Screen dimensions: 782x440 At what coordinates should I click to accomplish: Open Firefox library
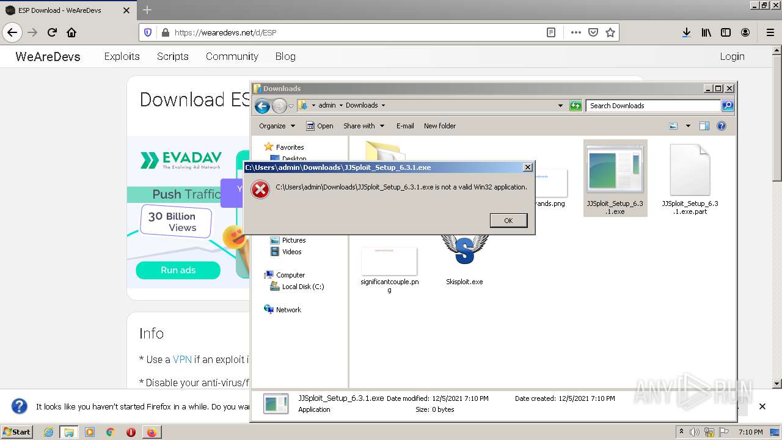coord(706,32)
